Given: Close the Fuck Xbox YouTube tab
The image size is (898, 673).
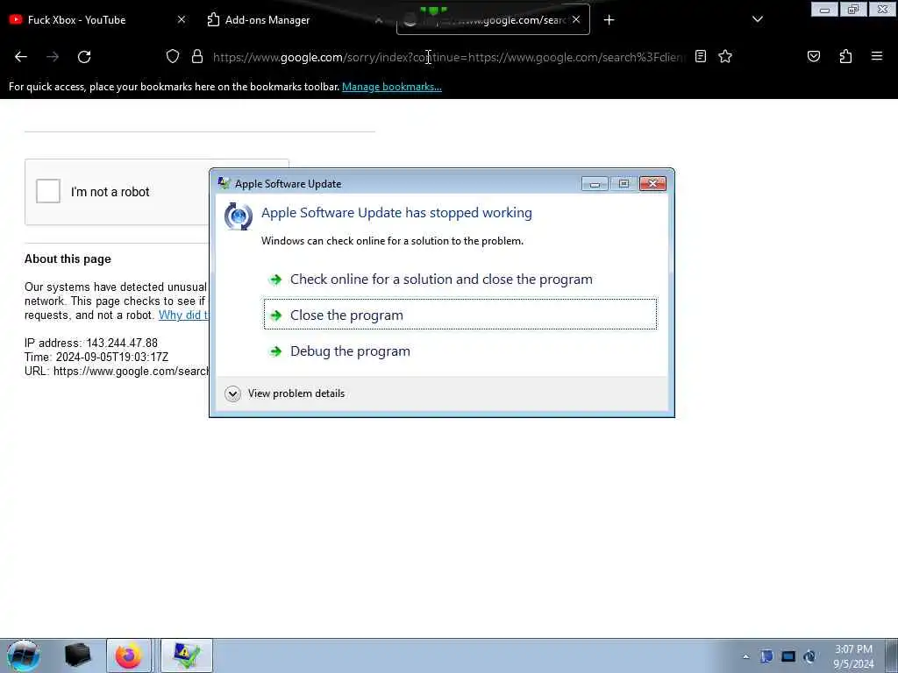Looking at the screenshot, I should coord(182,19).
